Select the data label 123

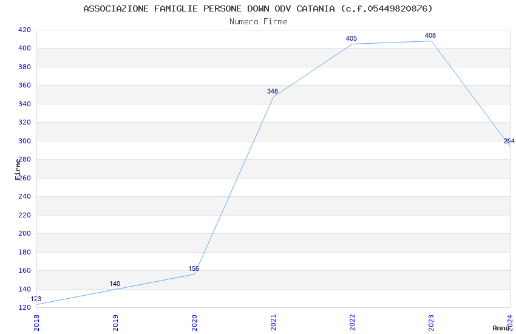tap(36, 299)
